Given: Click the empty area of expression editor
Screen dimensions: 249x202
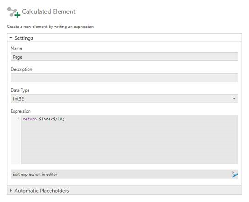Looking at the screenshot, I should (129, 143).
